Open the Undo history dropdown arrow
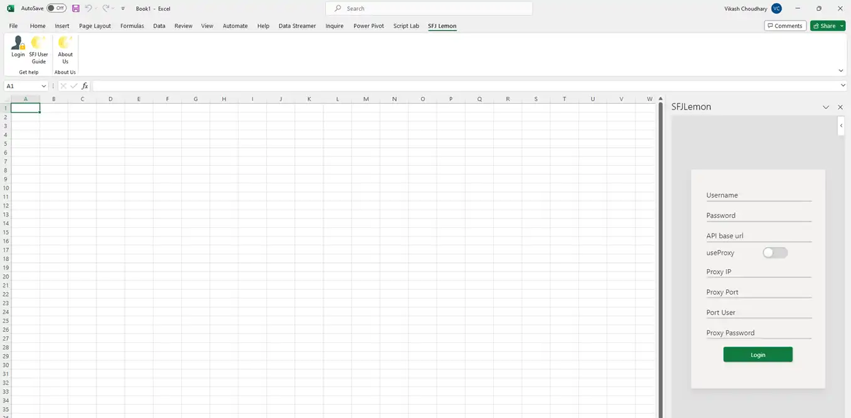This screenshot has height=418, width=851. click(95, 9)
